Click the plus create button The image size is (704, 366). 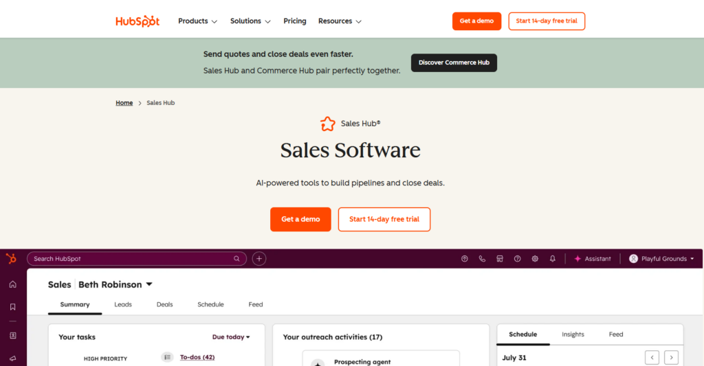[x=259, y=259]
